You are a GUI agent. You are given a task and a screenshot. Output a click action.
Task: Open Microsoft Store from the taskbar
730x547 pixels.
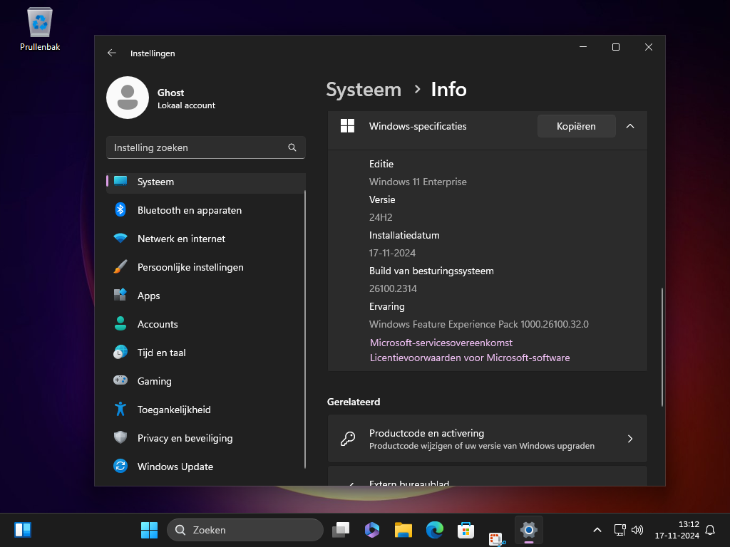[x=466, y=530]
